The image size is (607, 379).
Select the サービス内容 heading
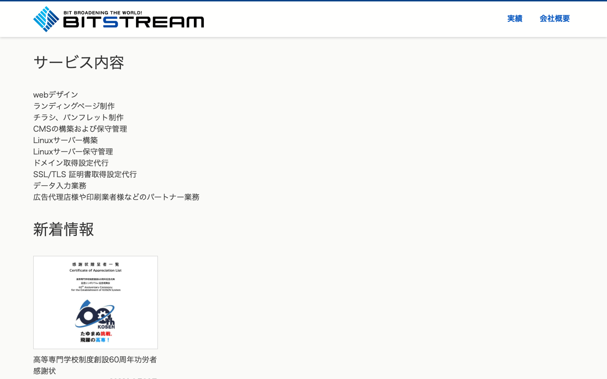(x=79, y=63)
